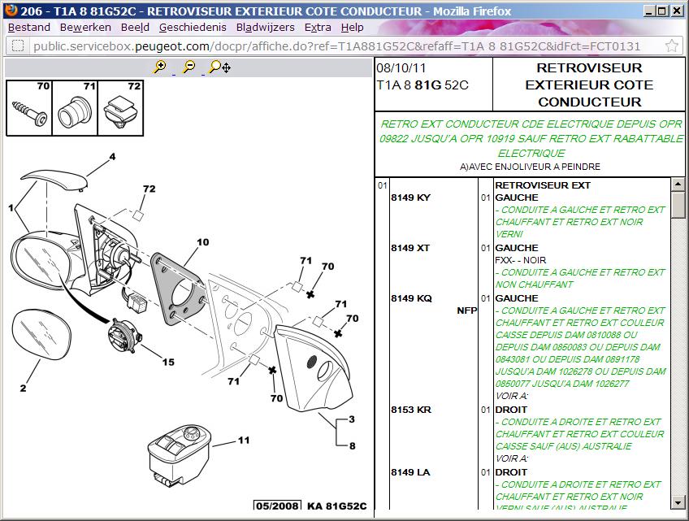Viewport: 689px width, 521px height.
Task: Open the Beeld menu
Action: point(135,28)
